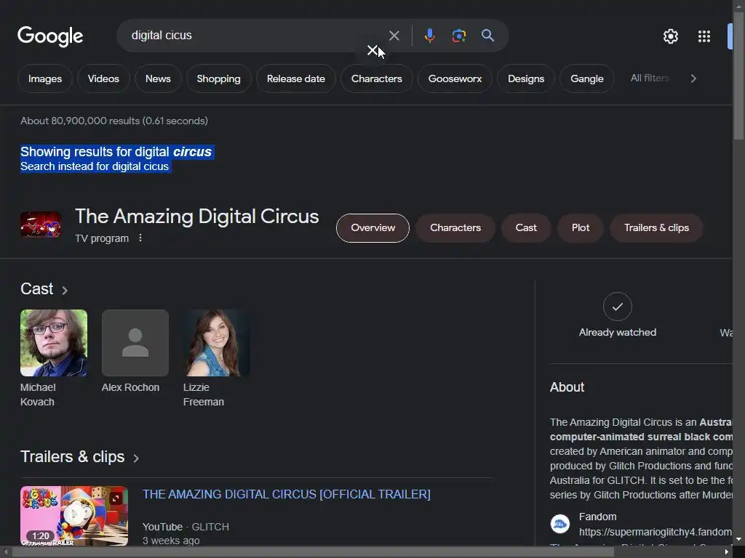Open the Trailers & clips tab
This screenshot has width=745, height=558.
coord(656,227)
